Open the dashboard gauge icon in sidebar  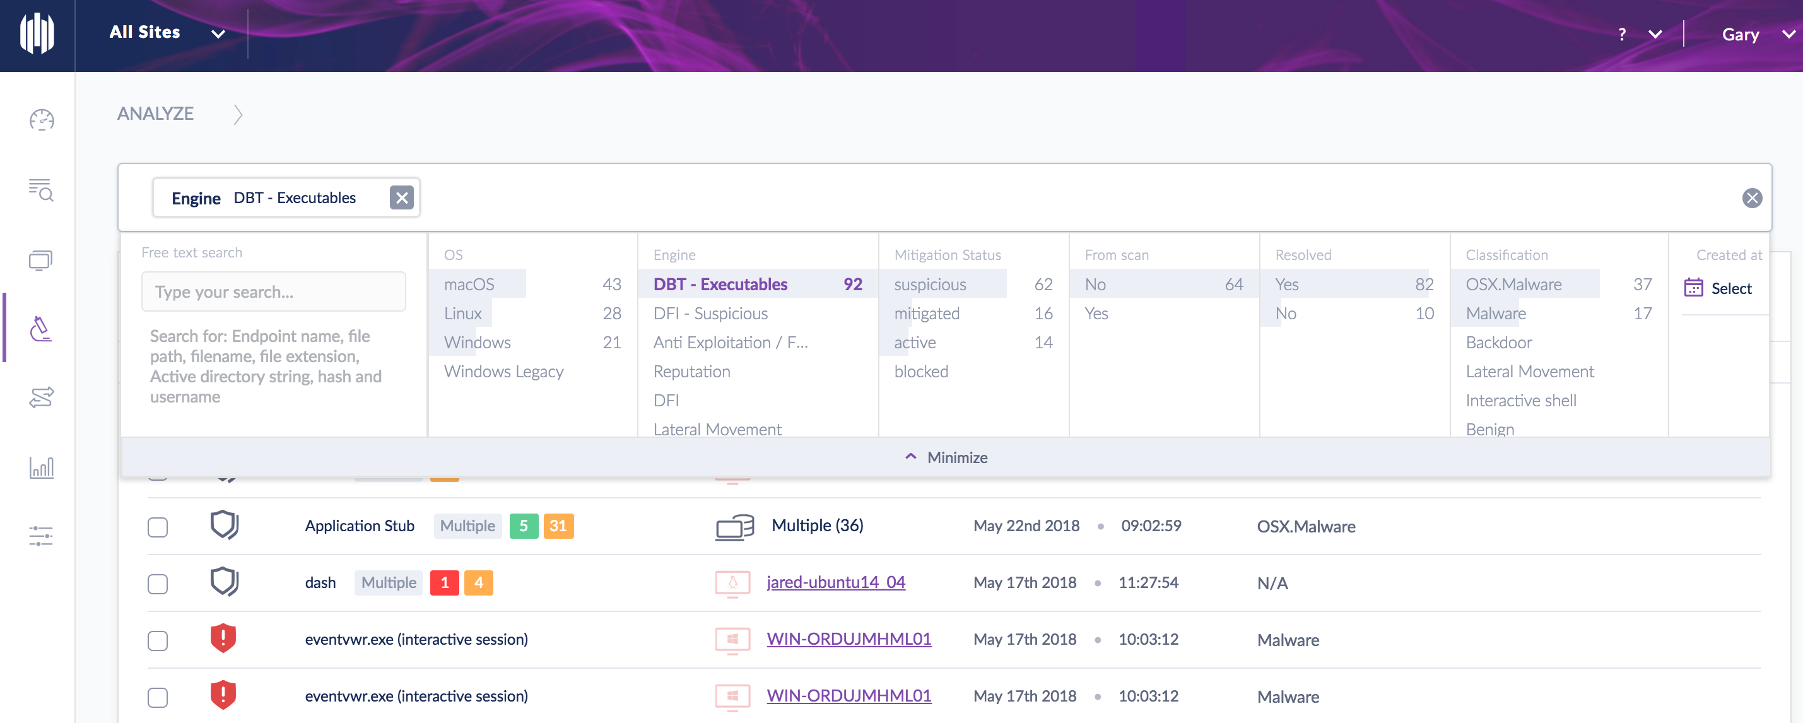tap(41, 120)
